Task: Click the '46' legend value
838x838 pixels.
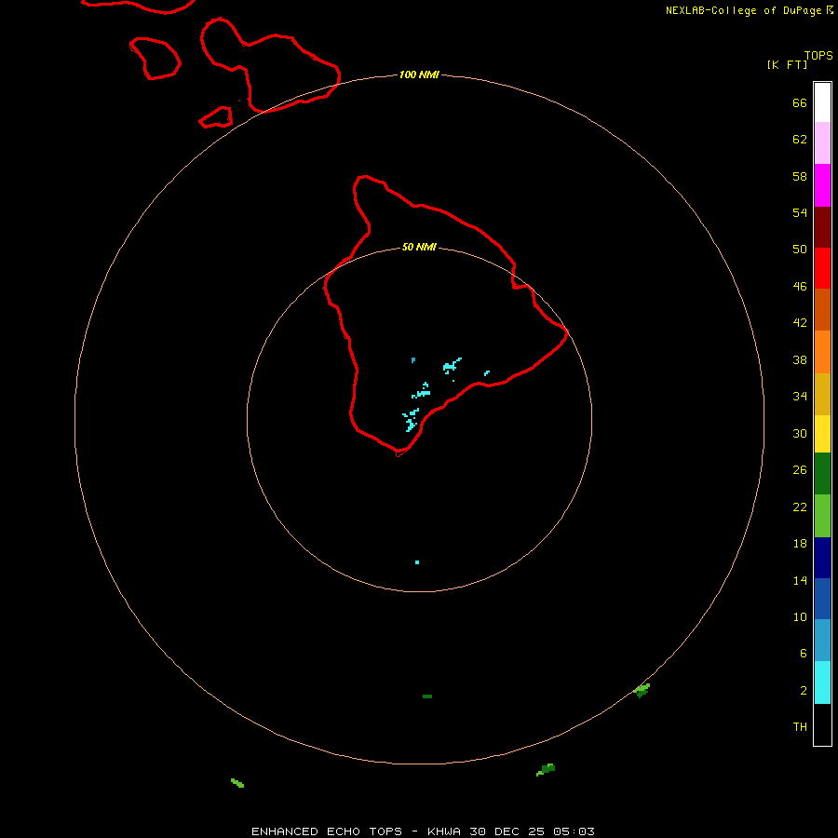Action: (800, 286)
